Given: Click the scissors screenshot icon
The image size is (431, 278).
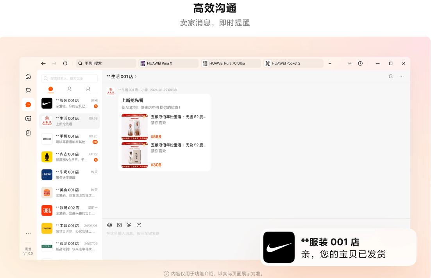Looking at the screenshot, I should [129, 225].
